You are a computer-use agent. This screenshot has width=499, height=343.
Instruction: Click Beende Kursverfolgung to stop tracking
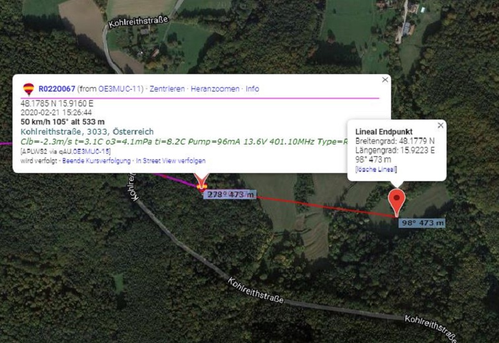97,161
